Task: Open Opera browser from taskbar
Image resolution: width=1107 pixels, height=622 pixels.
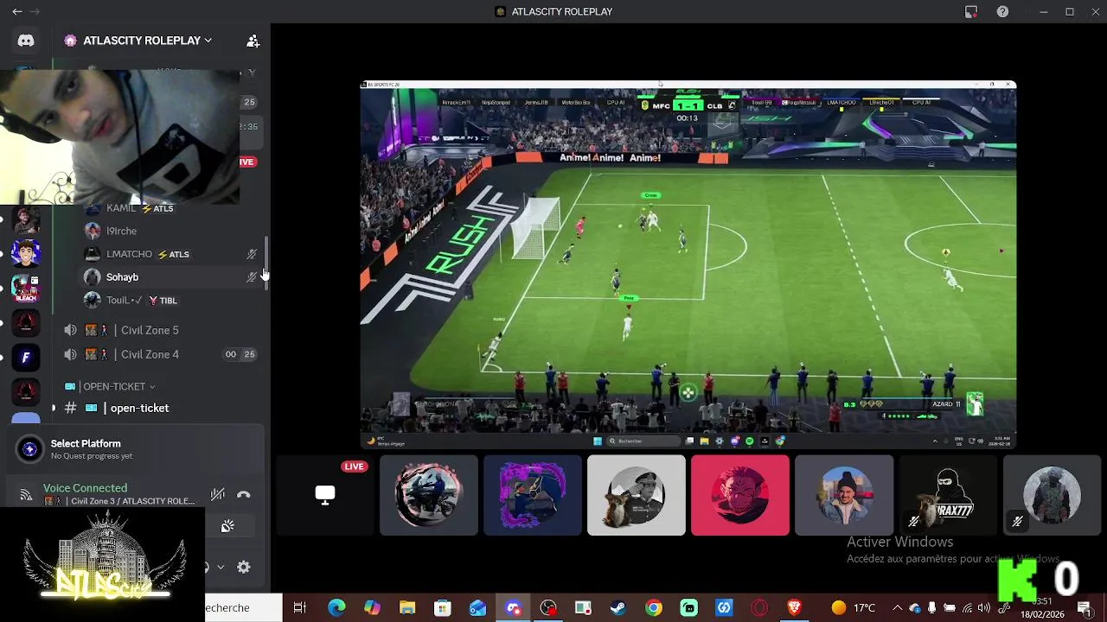Action: point(759,608)
